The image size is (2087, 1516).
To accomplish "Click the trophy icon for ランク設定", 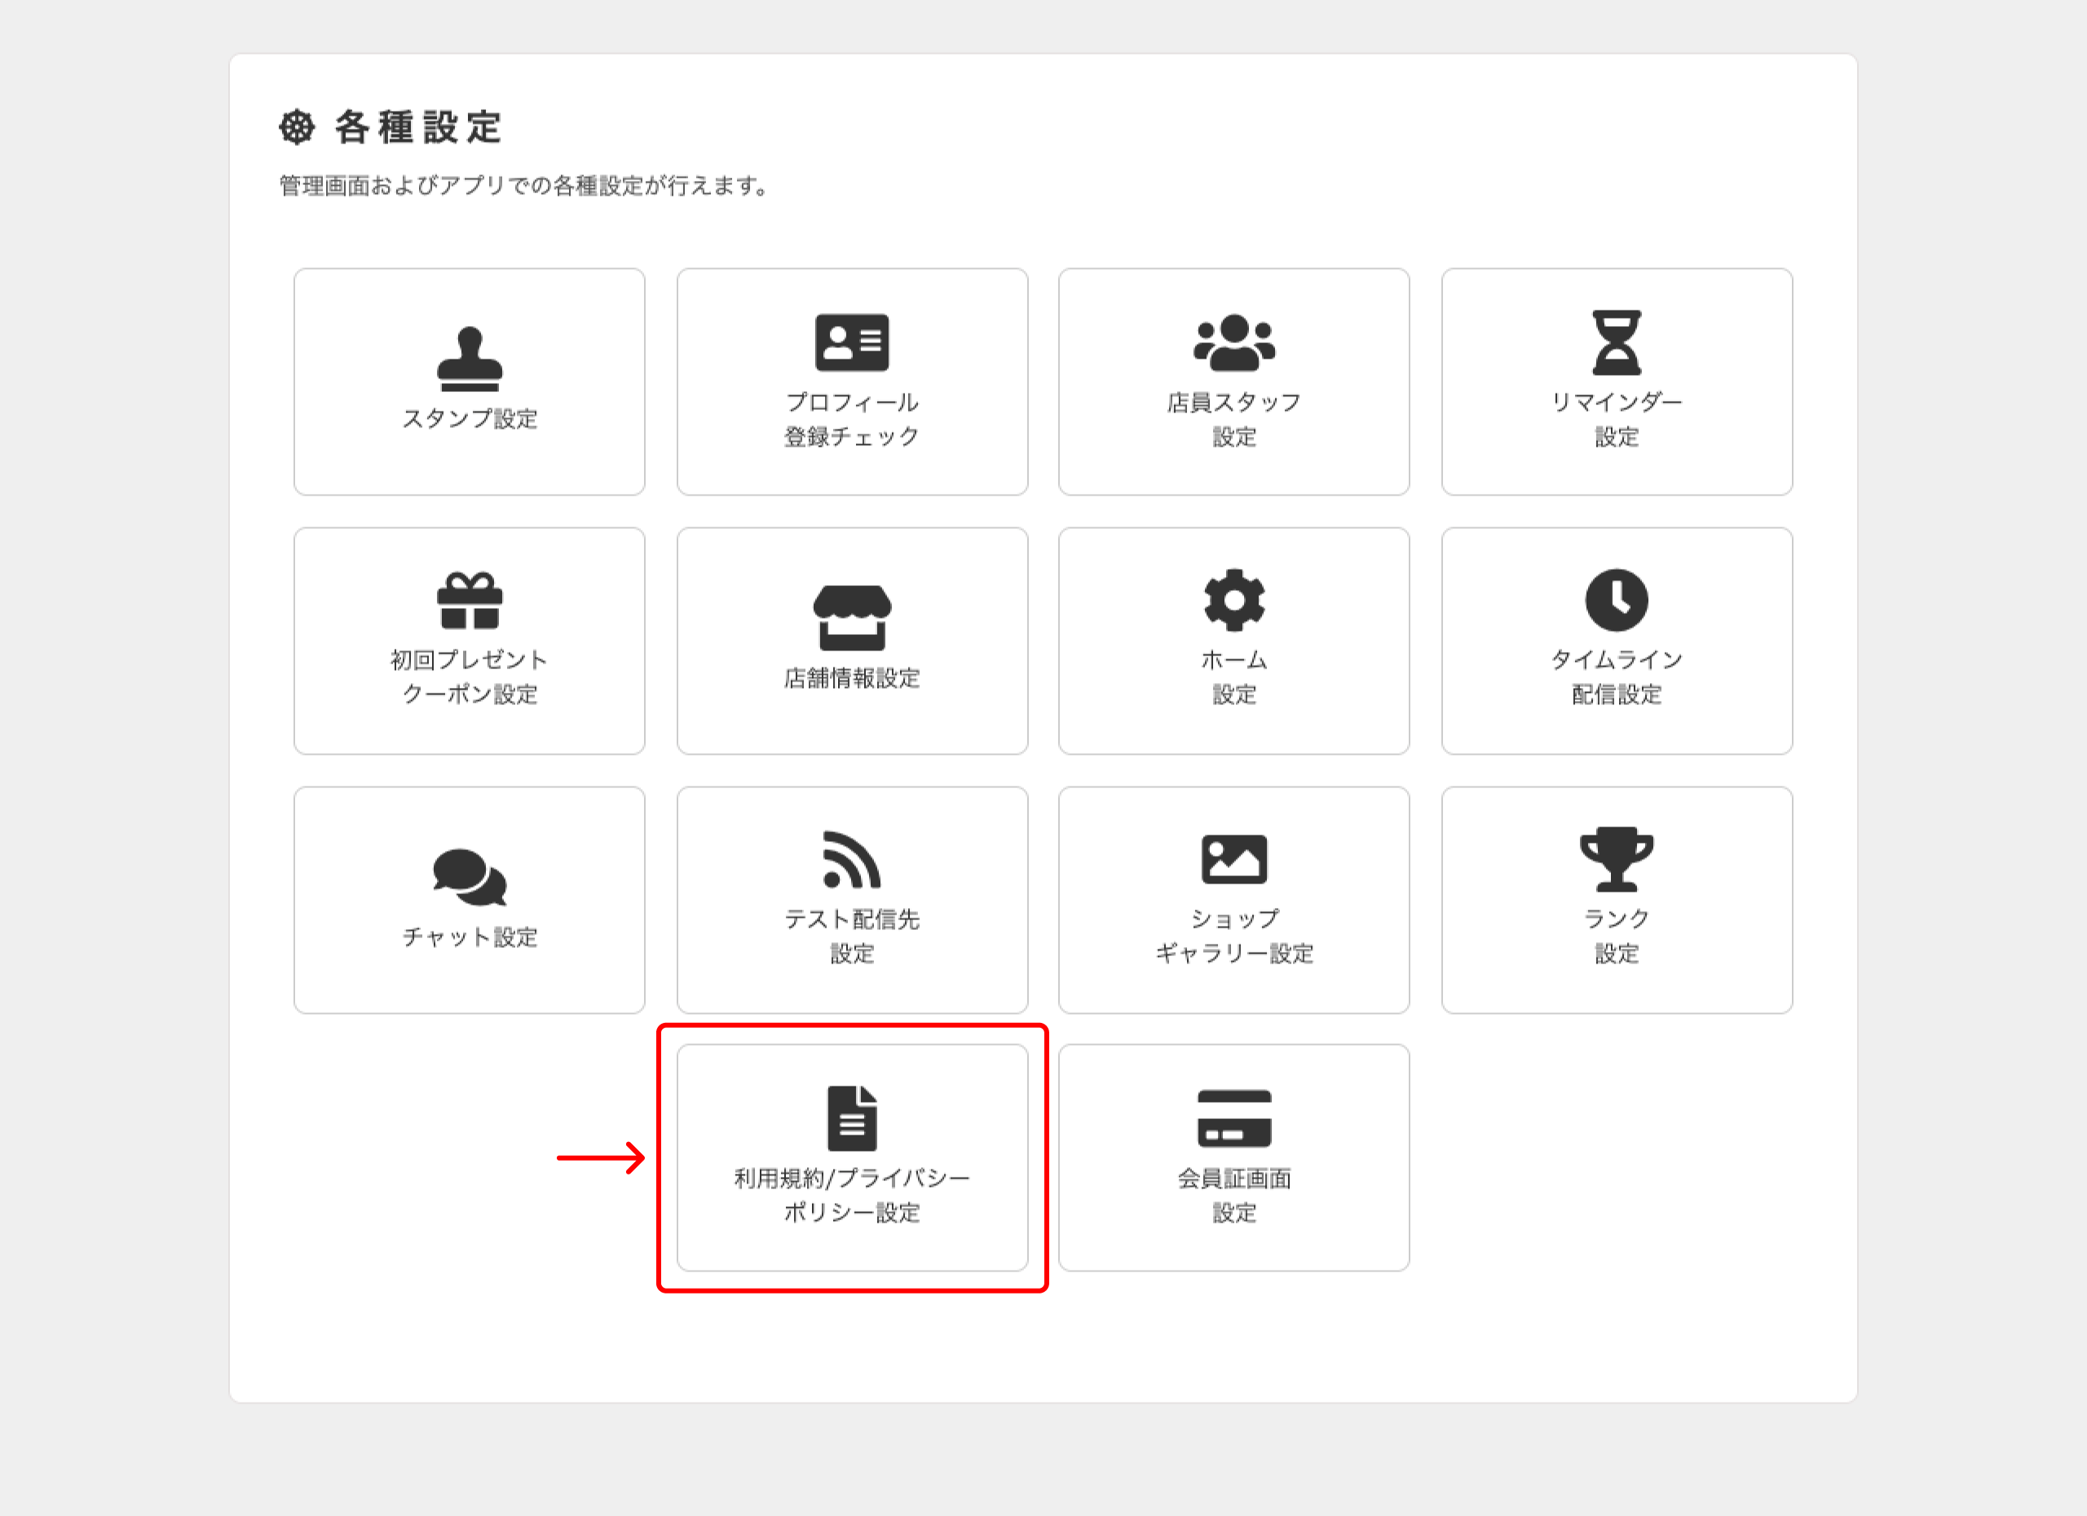I will (1617, 859).
